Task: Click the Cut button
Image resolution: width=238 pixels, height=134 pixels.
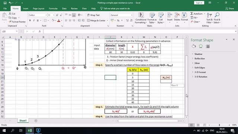Action: [12, 14]
